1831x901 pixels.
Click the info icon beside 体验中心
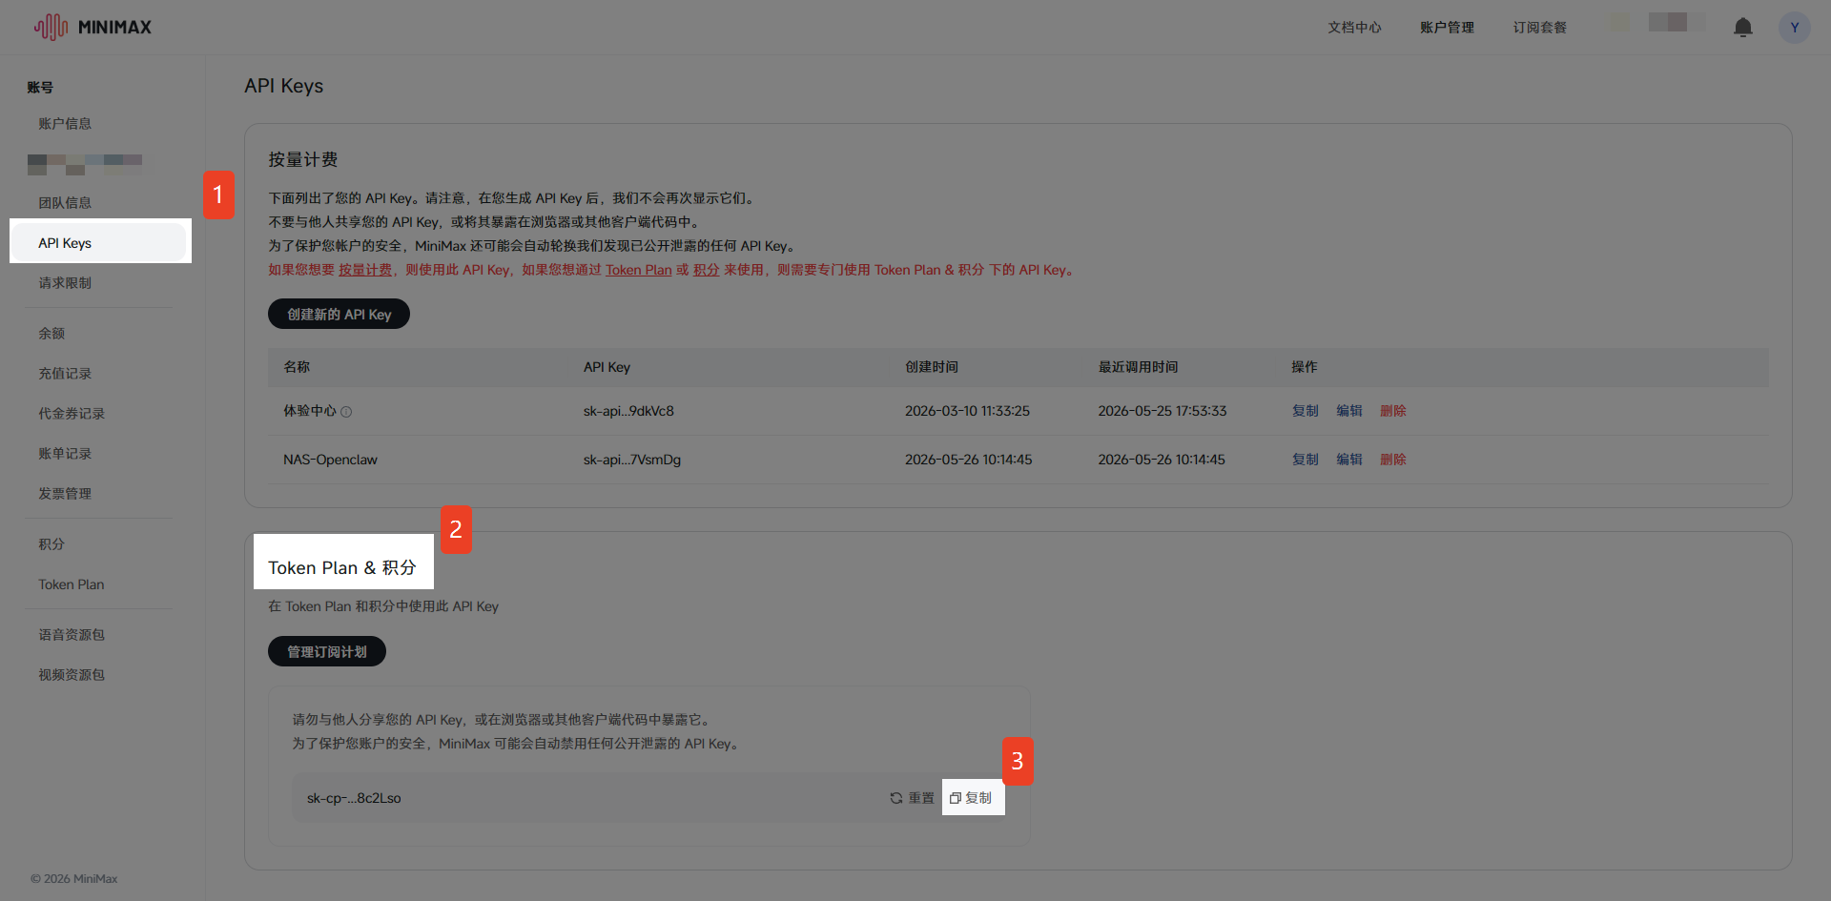[346, 412]
